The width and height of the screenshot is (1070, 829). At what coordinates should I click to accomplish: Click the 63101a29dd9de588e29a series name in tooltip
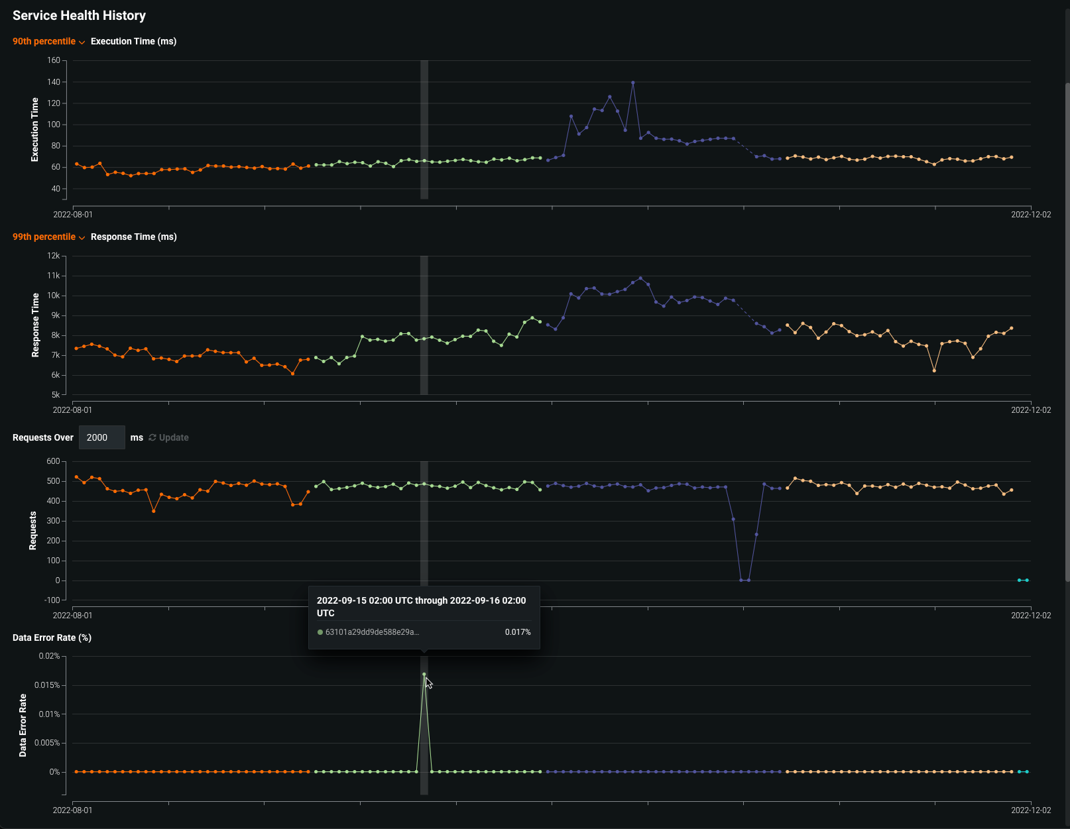[x=372, y=632]
